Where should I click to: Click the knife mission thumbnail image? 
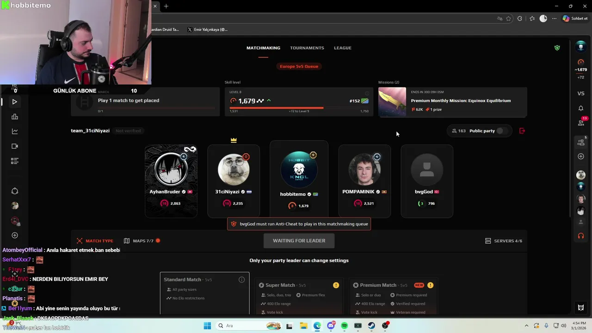coord(392,102)
